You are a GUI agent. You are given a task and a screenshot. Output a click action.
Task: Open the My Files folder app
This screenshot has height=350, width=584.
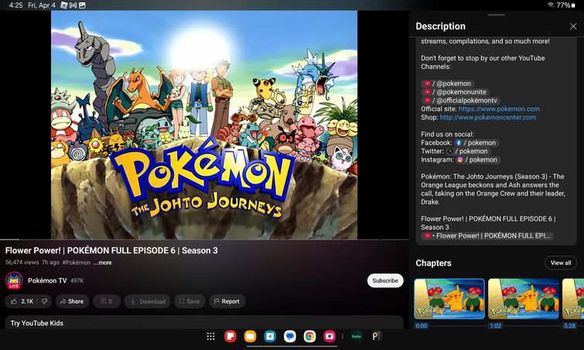[251, 337]
